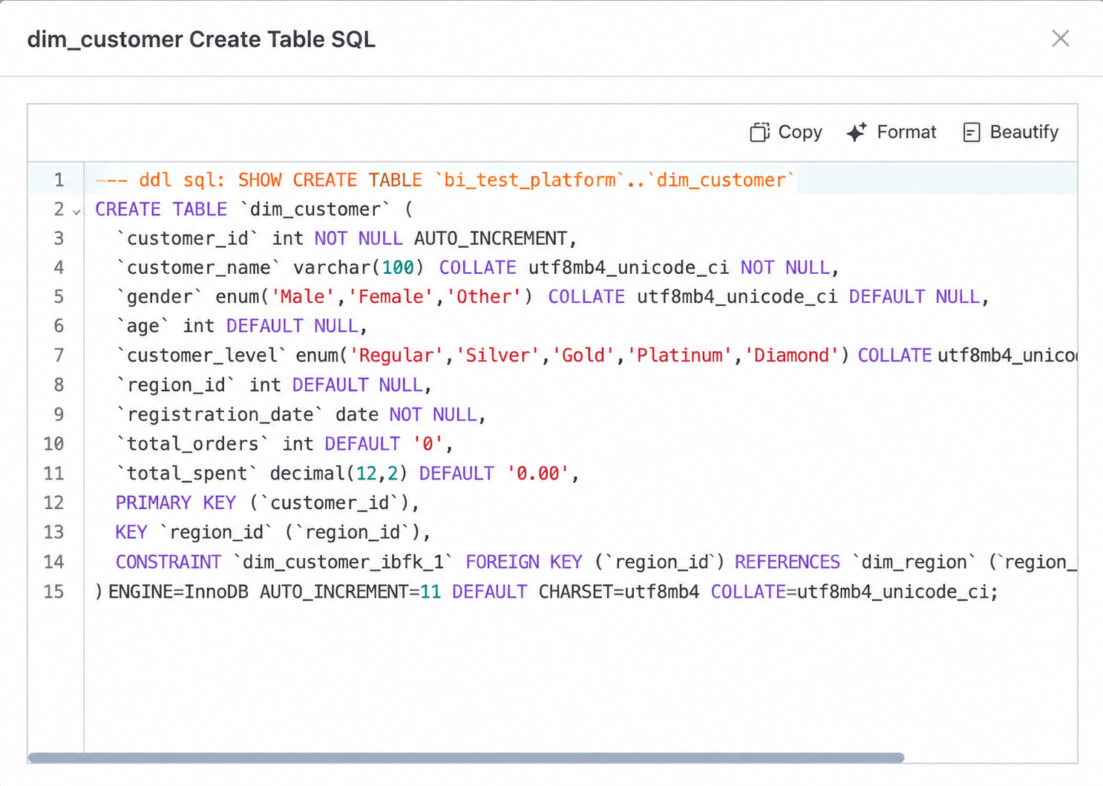The height and width of the screenshot is (786, 1103).
Task: Click the PRIMARY KEY keyword
Action: coord(176,502)
